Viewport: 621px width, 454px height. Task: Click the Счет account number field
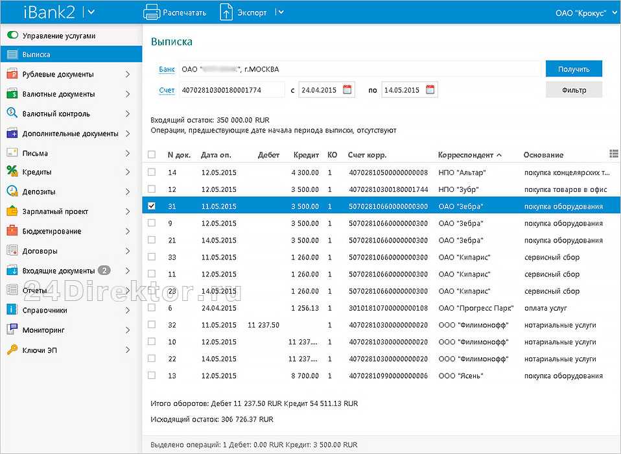[231, 90]
